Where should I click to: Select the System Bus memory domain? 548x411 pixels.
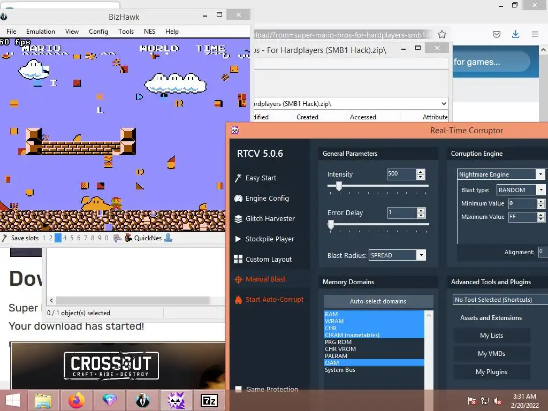(x=374, y=370)
